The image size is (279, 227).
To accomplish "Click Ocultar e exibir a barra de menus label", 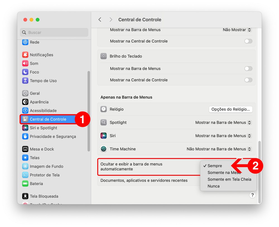I will tap(131, 166).
